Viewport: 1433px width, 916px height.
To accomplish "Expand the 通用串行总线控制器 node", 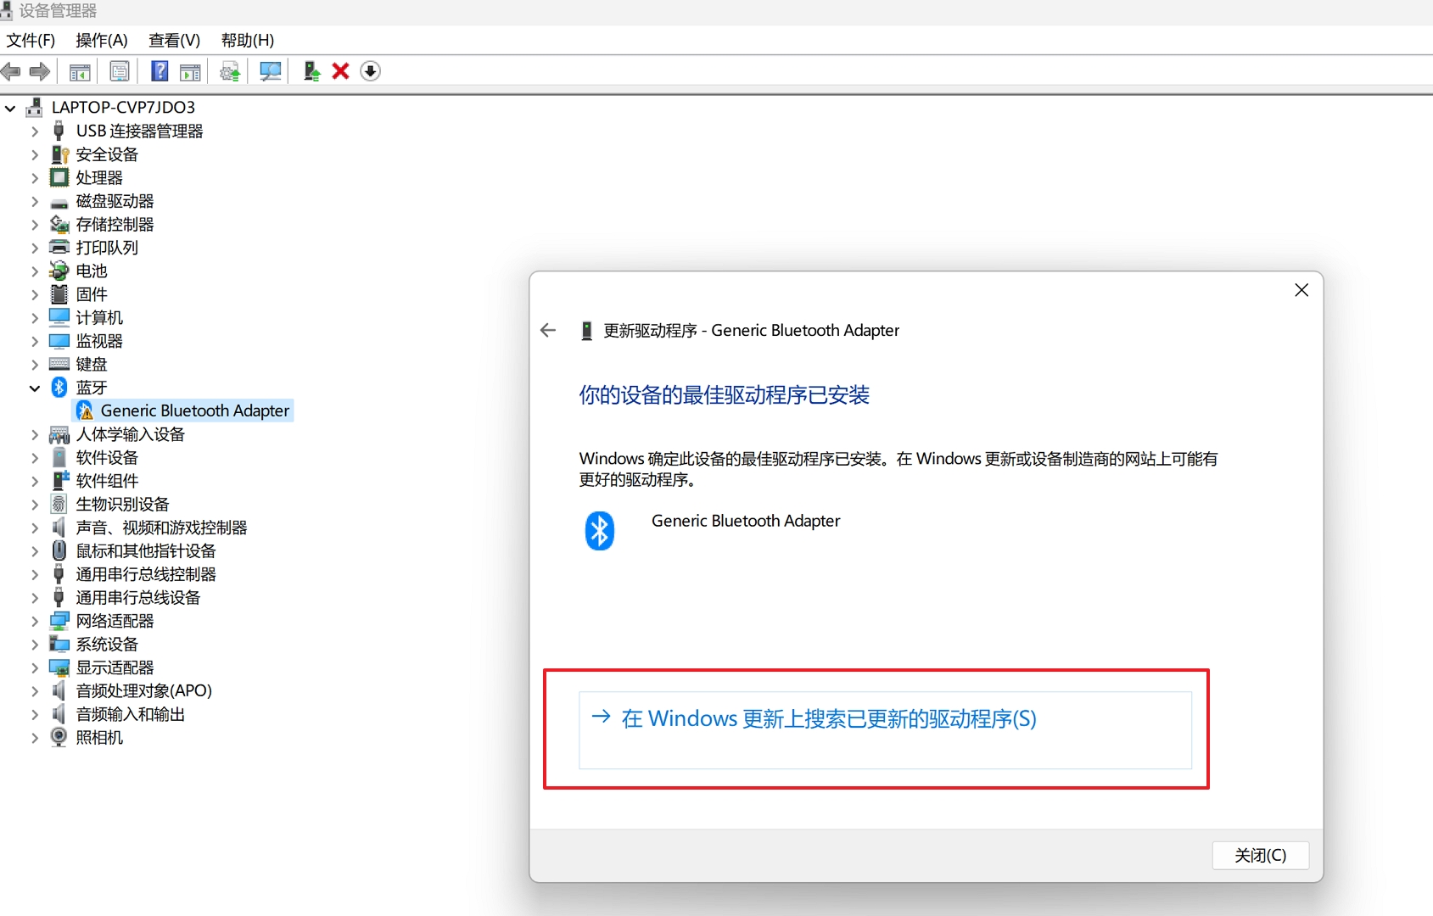I will pyautogui.click(x=35, y=574).
